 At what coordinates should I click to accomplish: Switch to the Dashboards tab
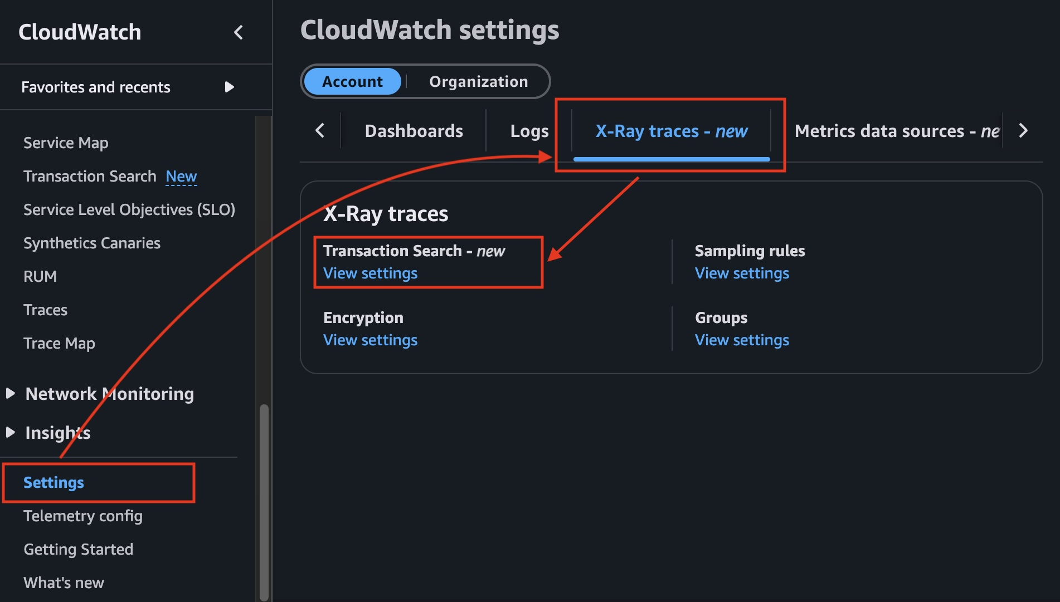pos(414,130)
